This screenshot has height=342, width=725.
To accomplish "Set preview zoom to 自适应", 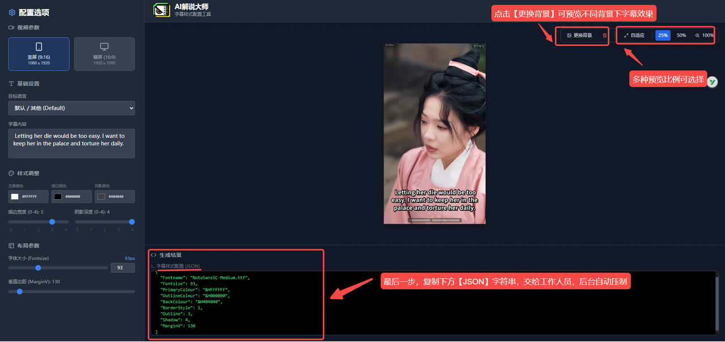I will point(634,36).
